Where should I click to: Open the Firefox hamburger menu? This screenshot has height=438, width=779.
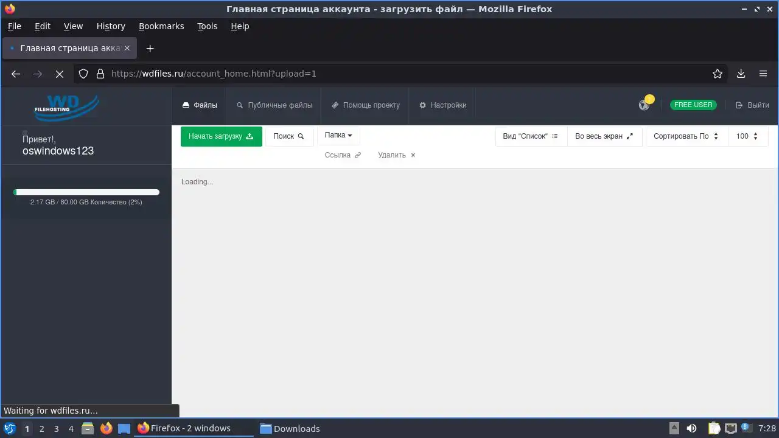pyautogui.click(x=763, y=74)
